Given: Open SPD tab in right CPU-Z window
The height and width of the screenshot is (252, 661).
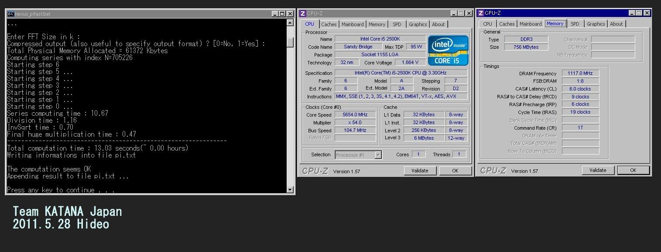Looking at the screenshot, I should coord(575,24).
